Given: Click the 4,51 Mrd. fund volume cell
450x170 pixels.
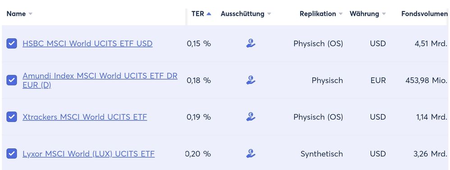Looking at the screenshot, I should (431, 44).
